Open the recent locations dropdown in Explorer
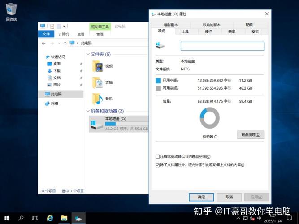The width and height of the screenshot is (299, 224). pyautogui.click(x=59, y=43)
